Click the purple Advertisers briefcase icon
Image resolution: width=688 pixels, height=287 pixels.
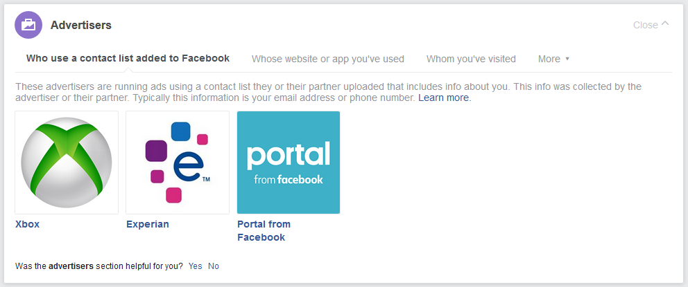(28, 26)
